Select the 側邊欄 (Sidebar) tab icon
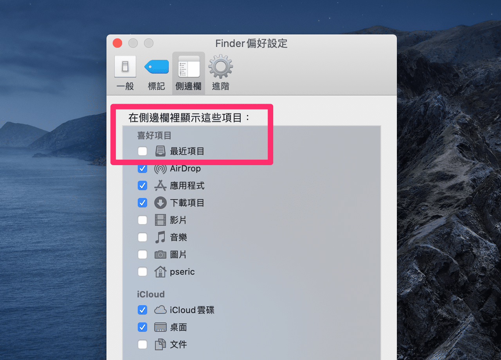The width and height of the screenshot is (501, 360). 189,67
